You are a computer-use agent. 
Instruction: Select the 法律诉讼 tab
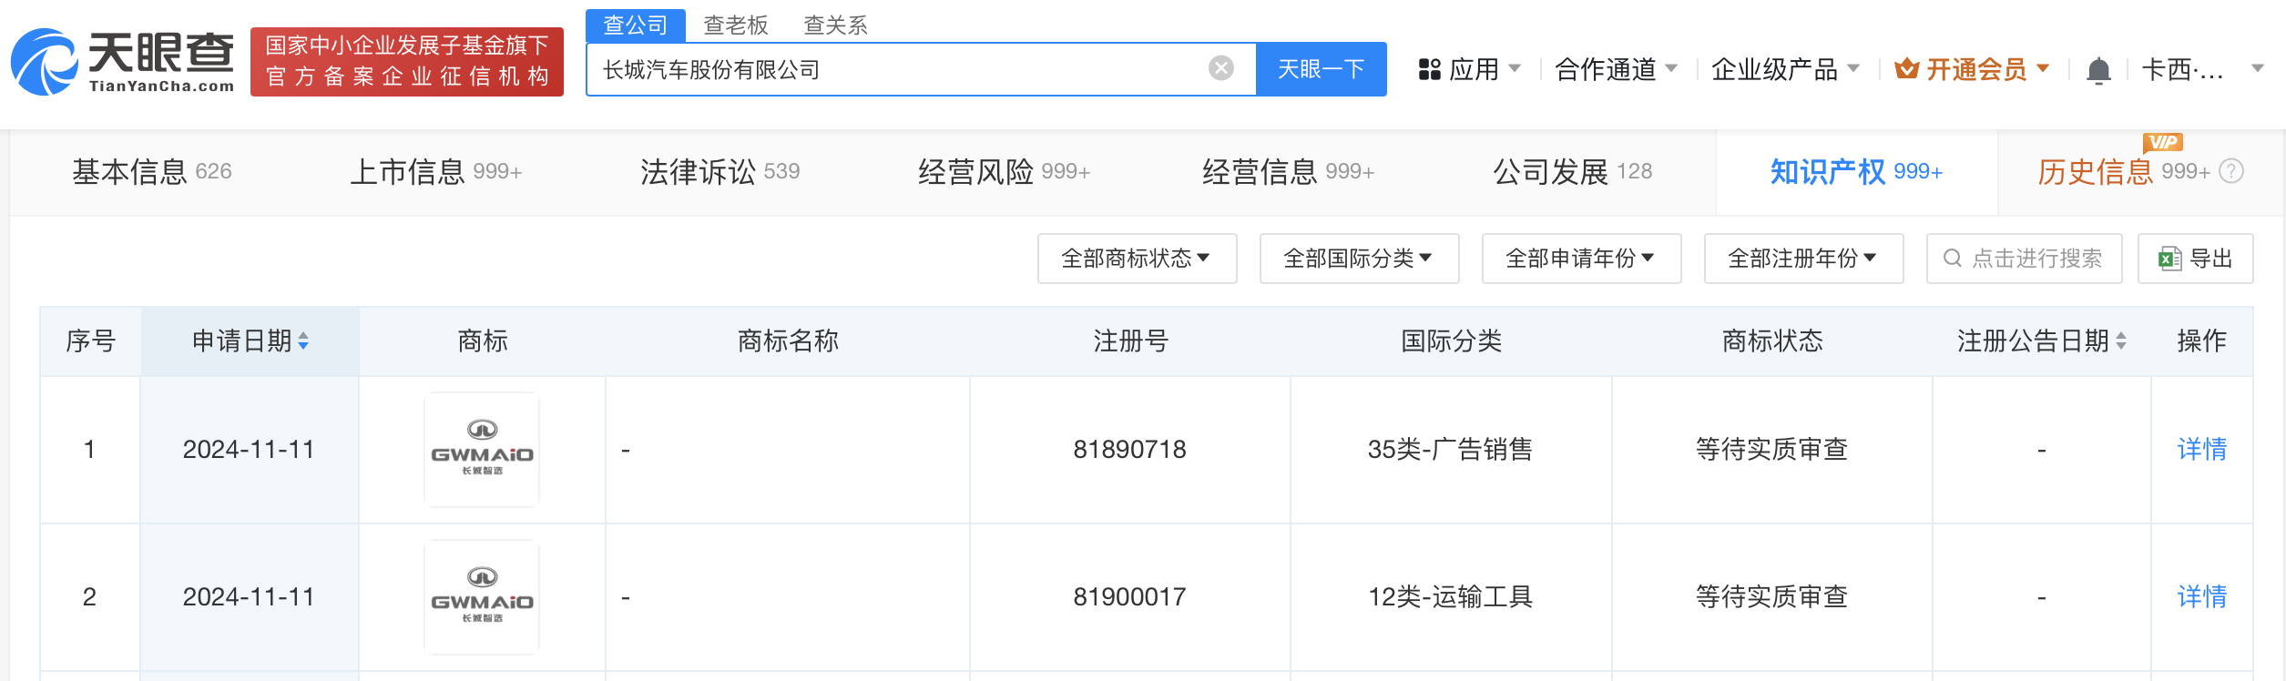coord(719,171)
